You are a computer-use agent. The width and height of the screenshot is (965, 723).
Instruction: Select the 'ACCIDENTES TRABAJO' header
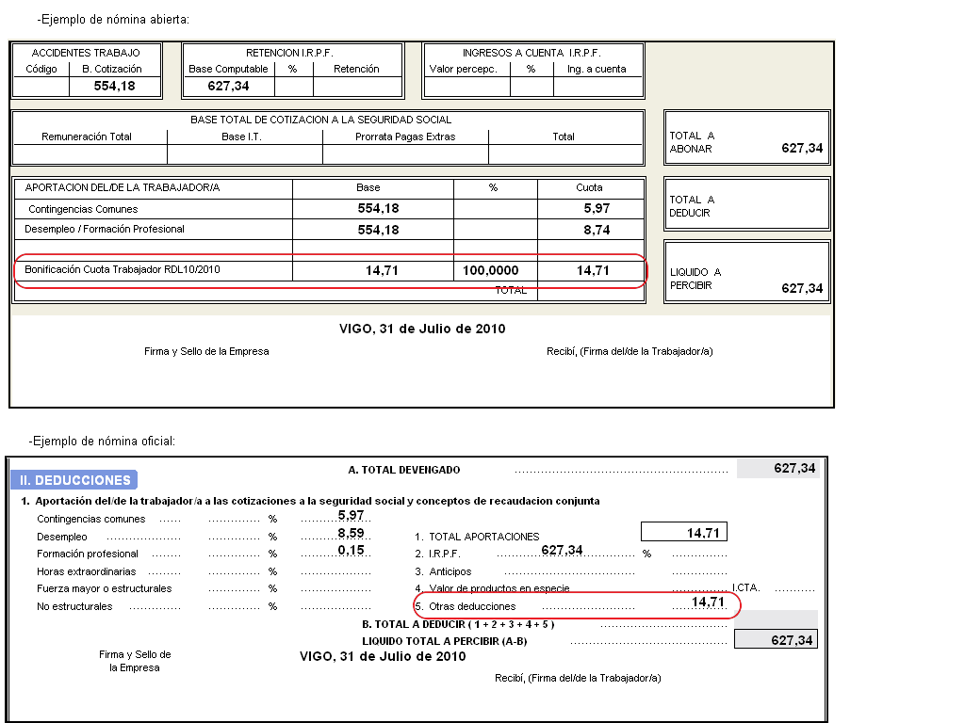point(86,53)
